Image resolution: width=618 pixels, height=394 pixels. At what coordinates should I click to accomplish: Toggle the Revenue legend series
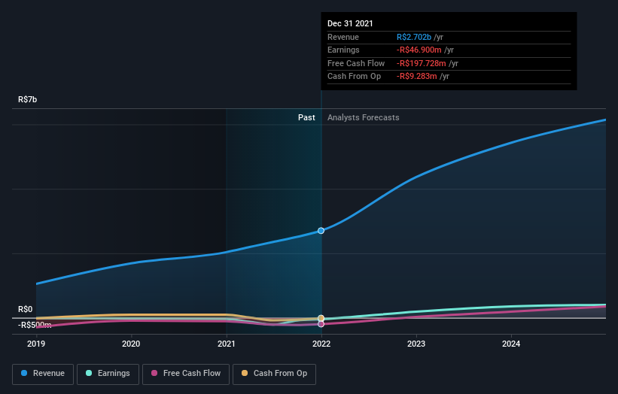click(43, 374)
